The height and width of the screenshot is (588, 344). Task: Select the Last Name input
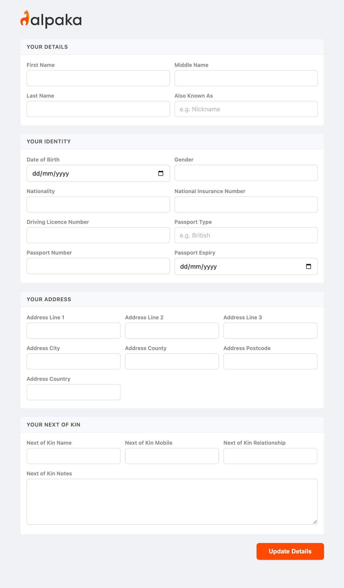(98, 109)
